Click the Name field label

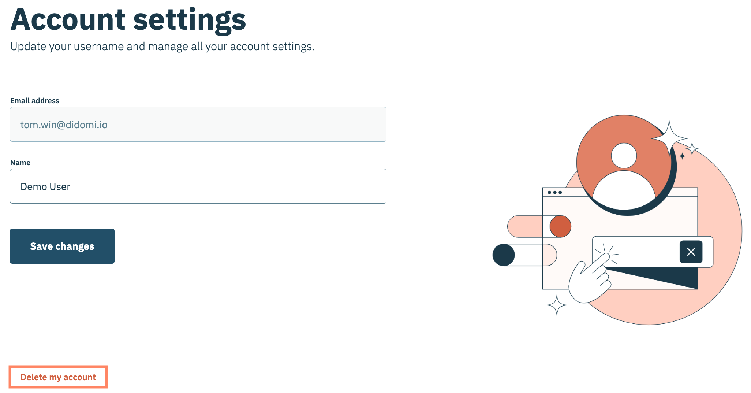coord(20,163)
